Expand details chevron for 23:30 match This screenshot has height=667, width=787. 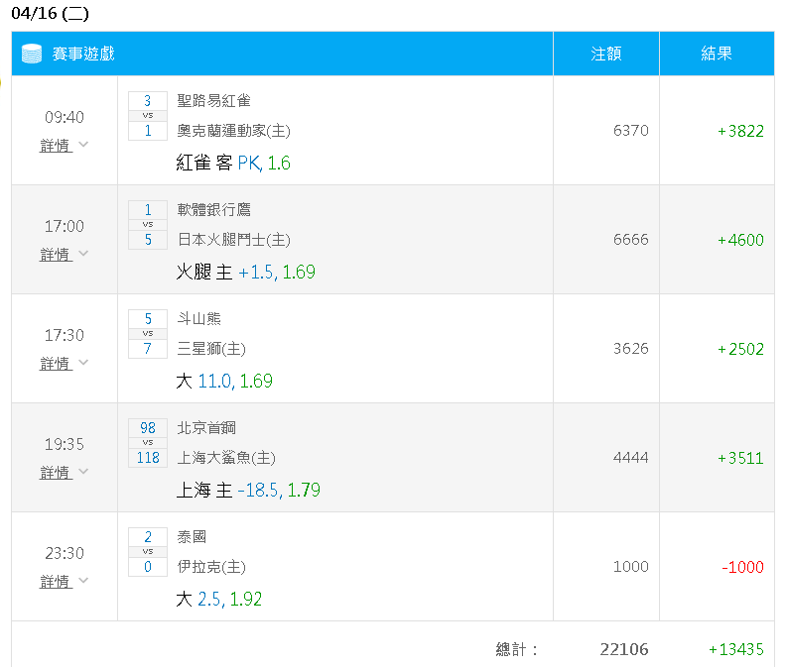click(83, 581)
